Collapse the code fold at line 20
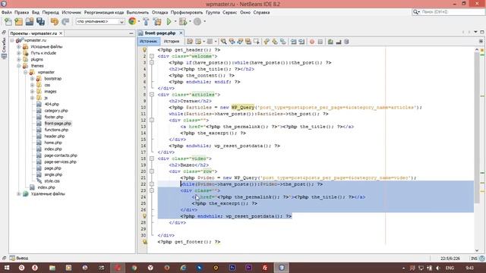This screenshot has height=273, width=486. (x=152, y=171)
